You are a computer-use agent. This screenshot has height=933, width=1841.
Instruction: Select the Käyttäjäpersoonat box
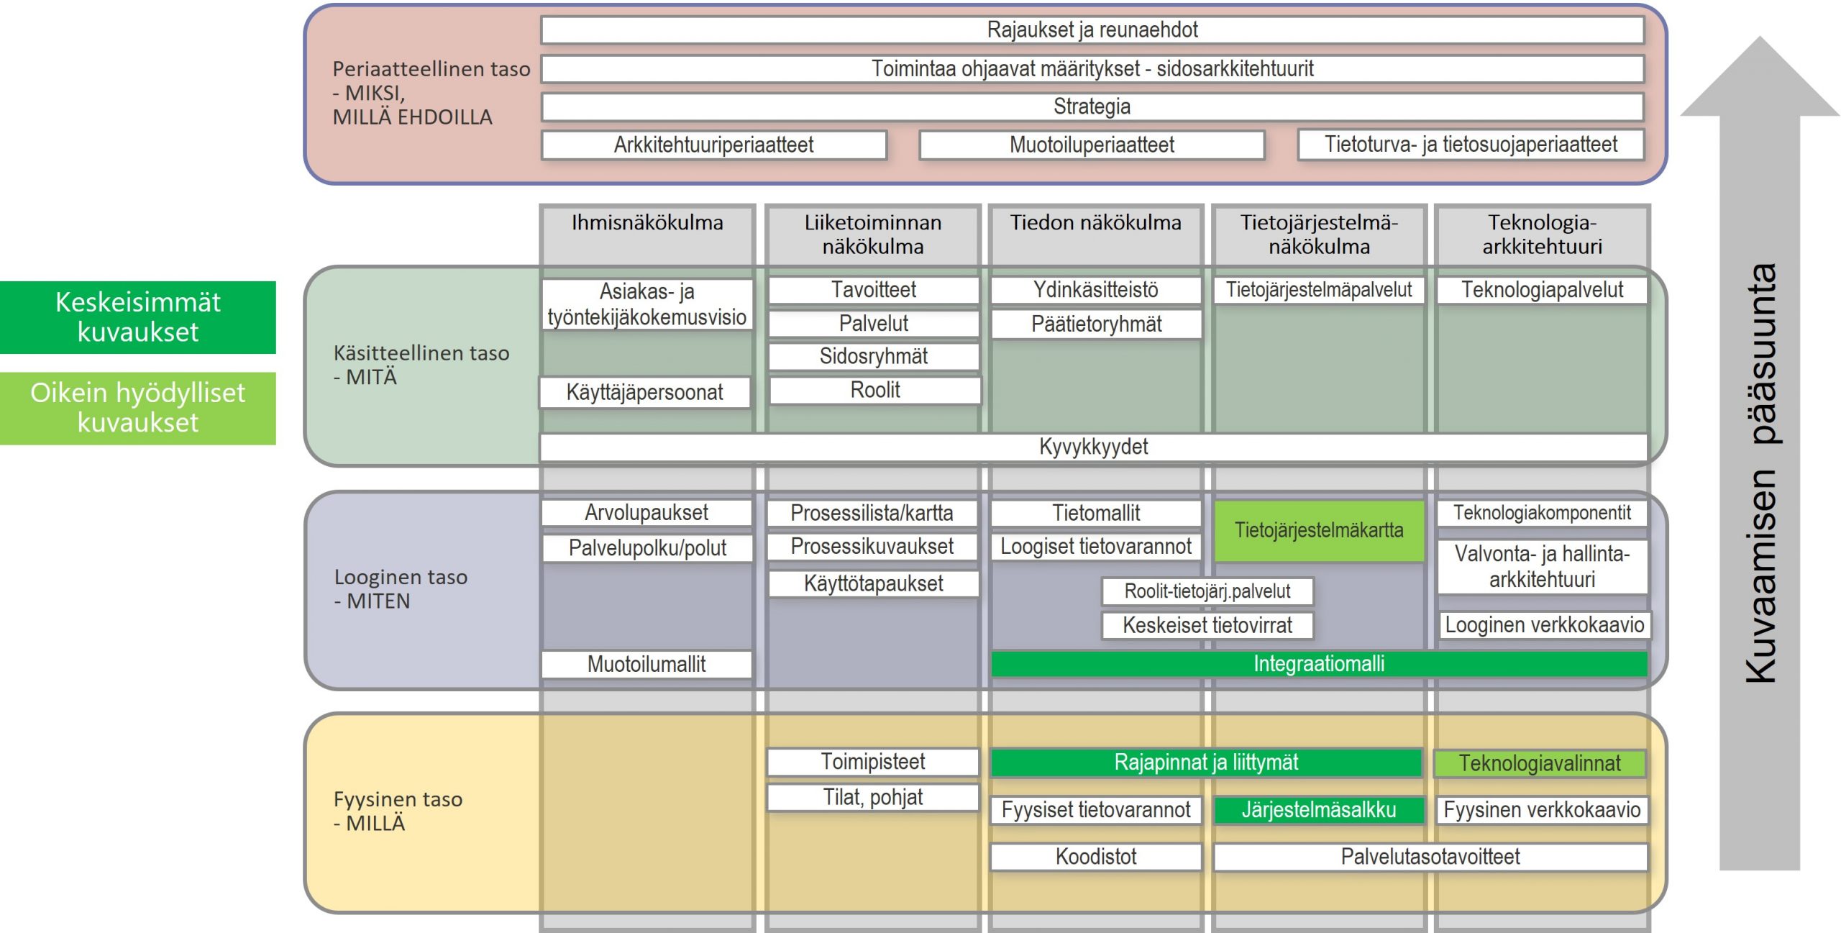click(x=644, y=392)
